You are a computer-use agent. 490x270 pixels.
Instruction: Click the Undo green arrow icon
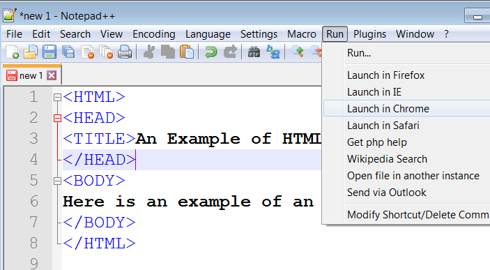(211, 52)
